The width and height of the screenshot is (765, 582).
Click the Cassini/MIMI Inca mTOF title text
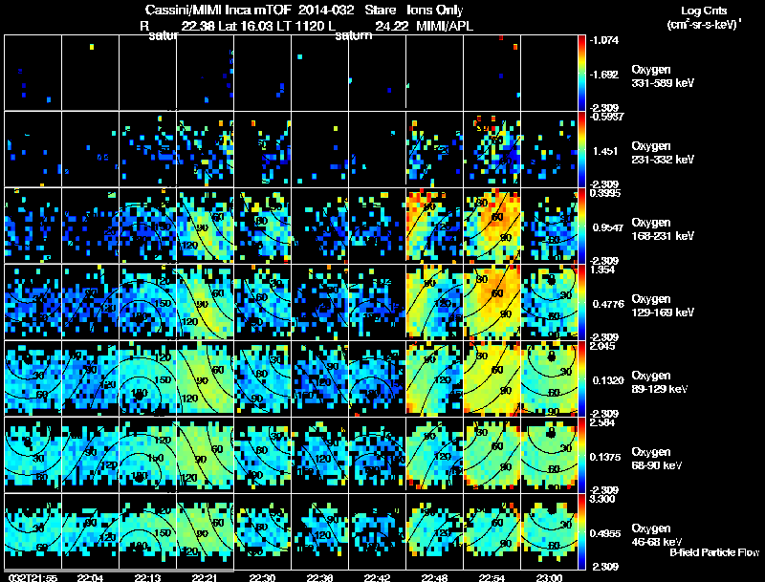click(248, 10)
